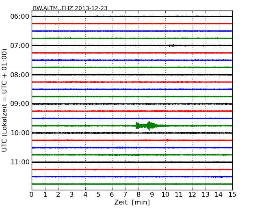The image size is (264, 211).
Task: Click the 07:00 time label
Action: 20,45
